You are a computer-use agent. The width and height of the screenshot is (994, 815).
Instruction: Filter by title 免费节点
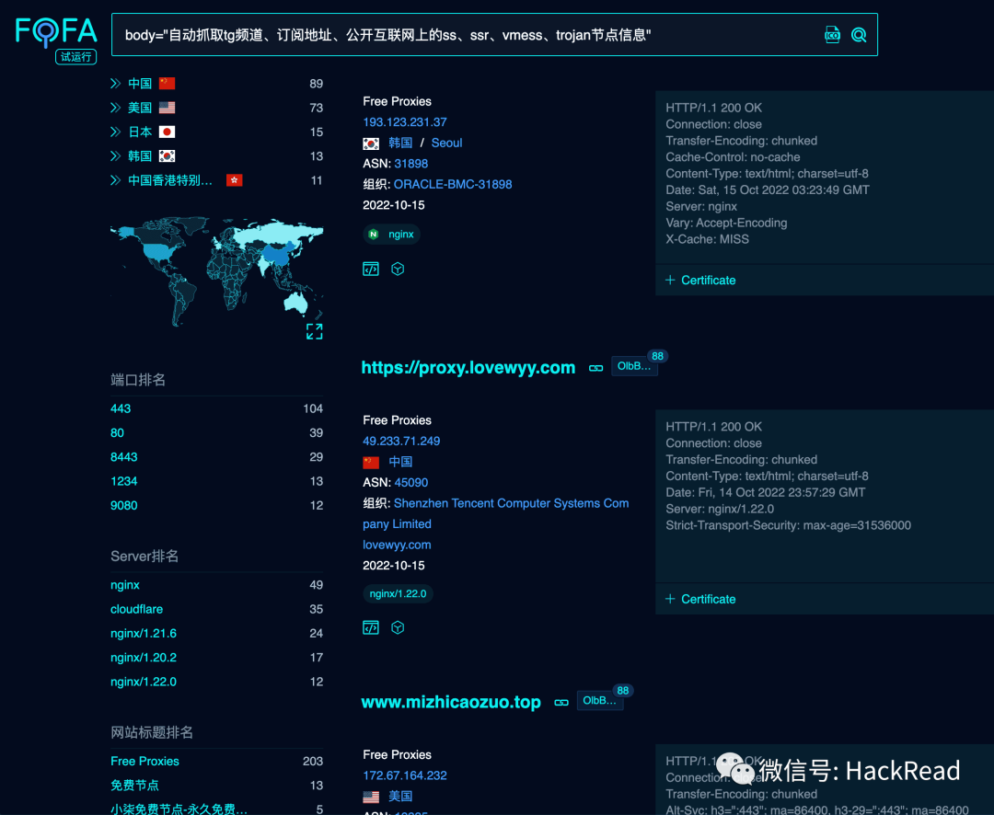click(134, 786)
